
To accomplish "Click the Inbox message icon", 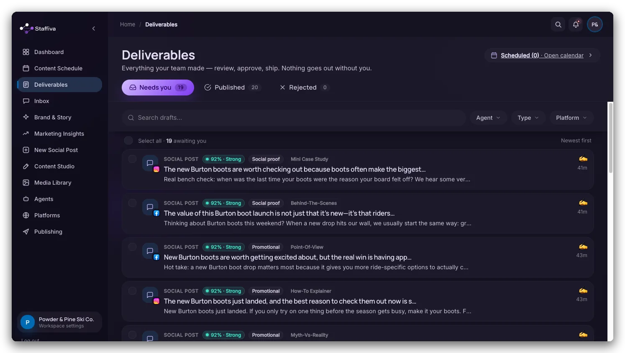I will [26, 101].
